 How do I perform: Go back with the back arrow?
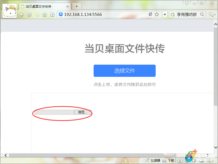tap(21, 15)
